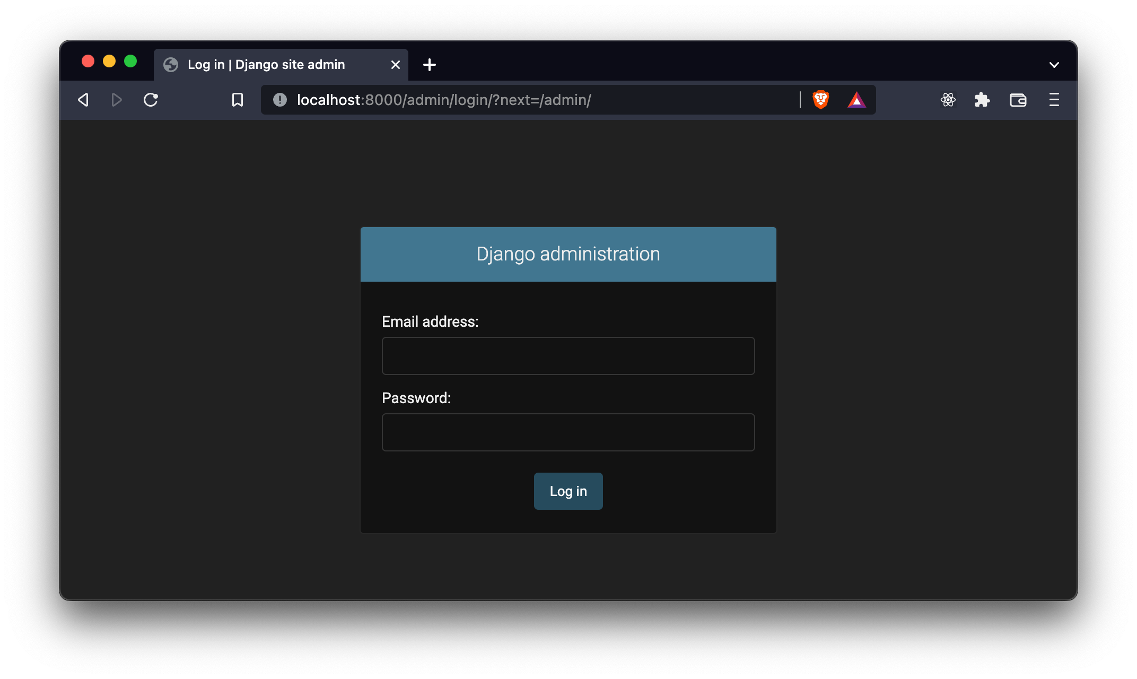Open Brave Rewards triangle icon

tap(856, 100)
